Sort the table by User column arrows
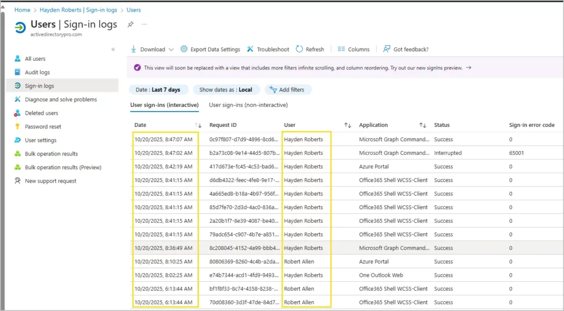The height and width of the screenshot is (311, 564). point(348,125)
